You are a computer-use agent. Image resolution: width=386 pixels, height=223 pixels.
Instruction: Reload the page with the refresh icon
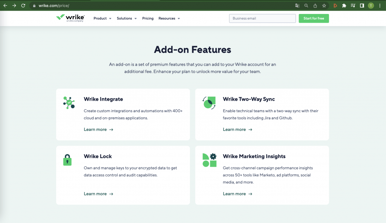pyautogui.click(x=23, y=6)
